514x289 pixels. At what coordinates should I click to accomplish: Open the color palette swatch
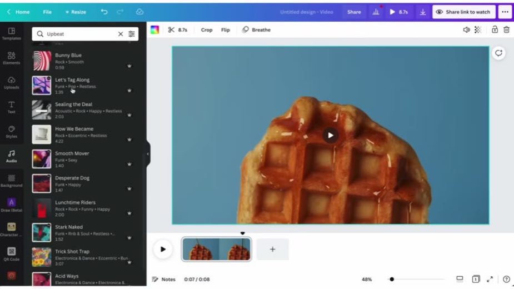pos(154,30)
